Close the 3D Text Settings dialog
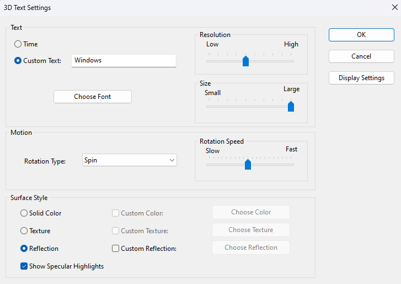401x284 pixels. [393, 8]
